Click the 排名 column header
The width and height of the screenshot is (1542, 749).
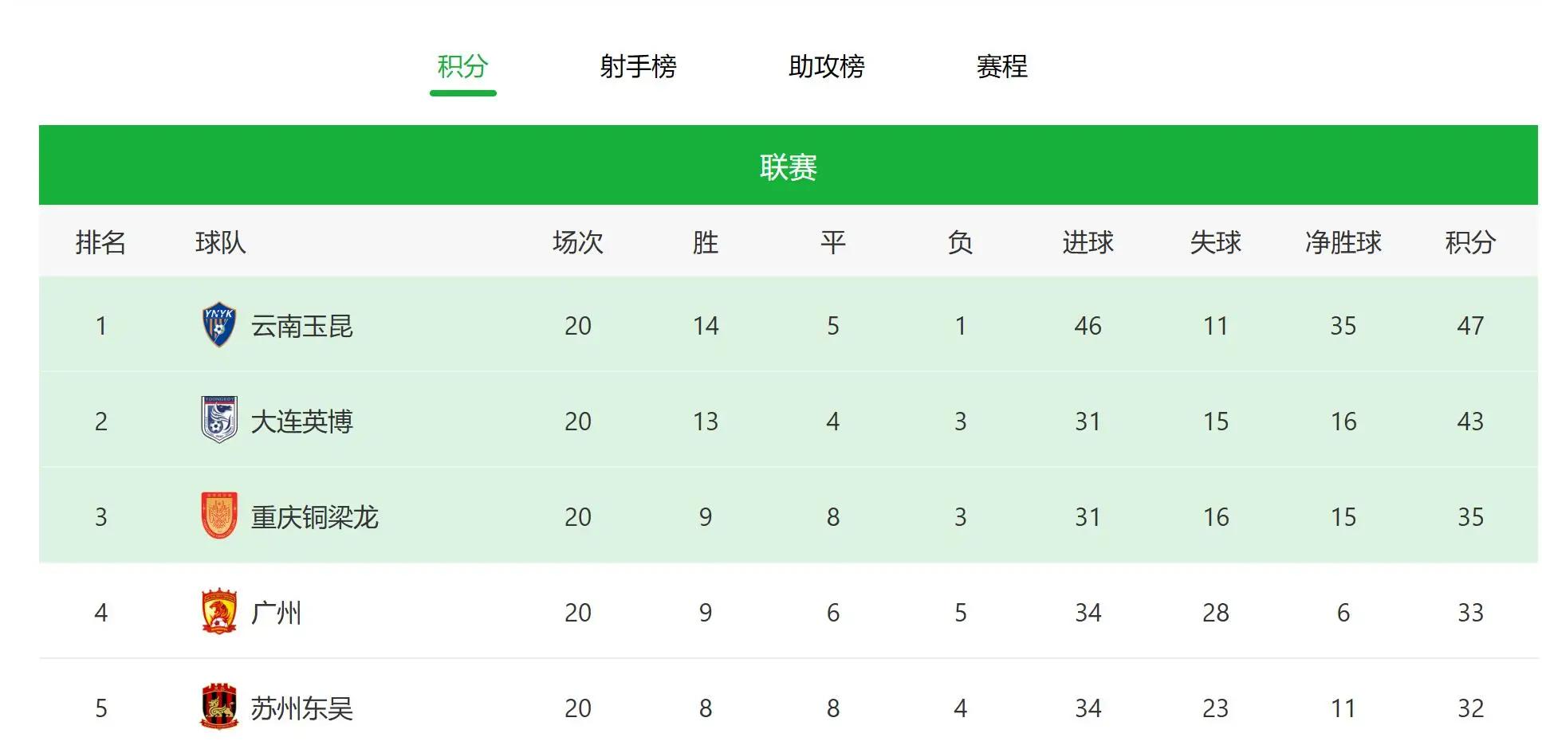(x=101, y=242)
